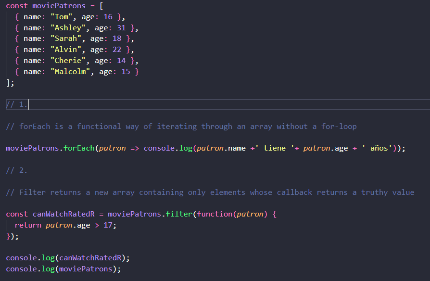The width and height of the screenshot is (430, 281).
Task: Click the "Cherie" string value
Action: point(68,60)
